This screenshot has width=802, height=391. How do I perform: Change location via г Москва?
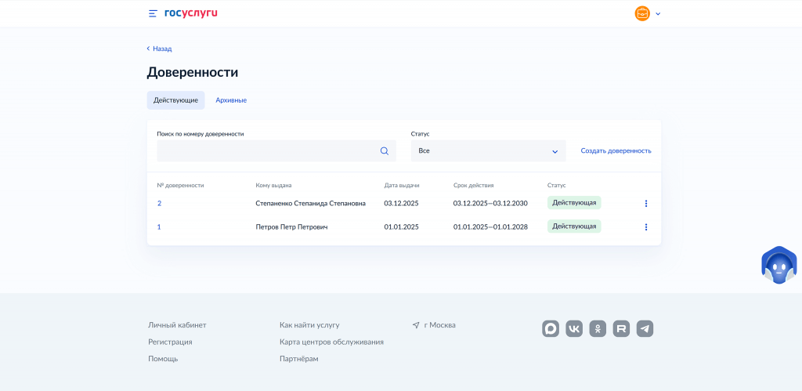click(440, 325)
